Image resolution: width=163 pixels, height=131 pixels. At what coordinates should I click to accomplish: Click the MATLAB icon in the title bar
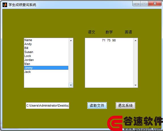coord(5,5)
